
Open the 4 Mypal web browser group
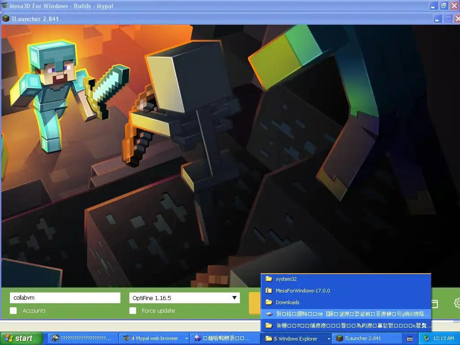[x=155, y=339]
